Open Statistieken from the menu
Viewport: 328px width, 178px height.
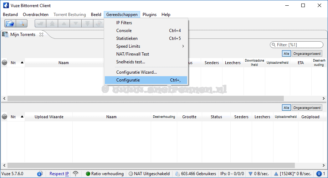(146, 38)
